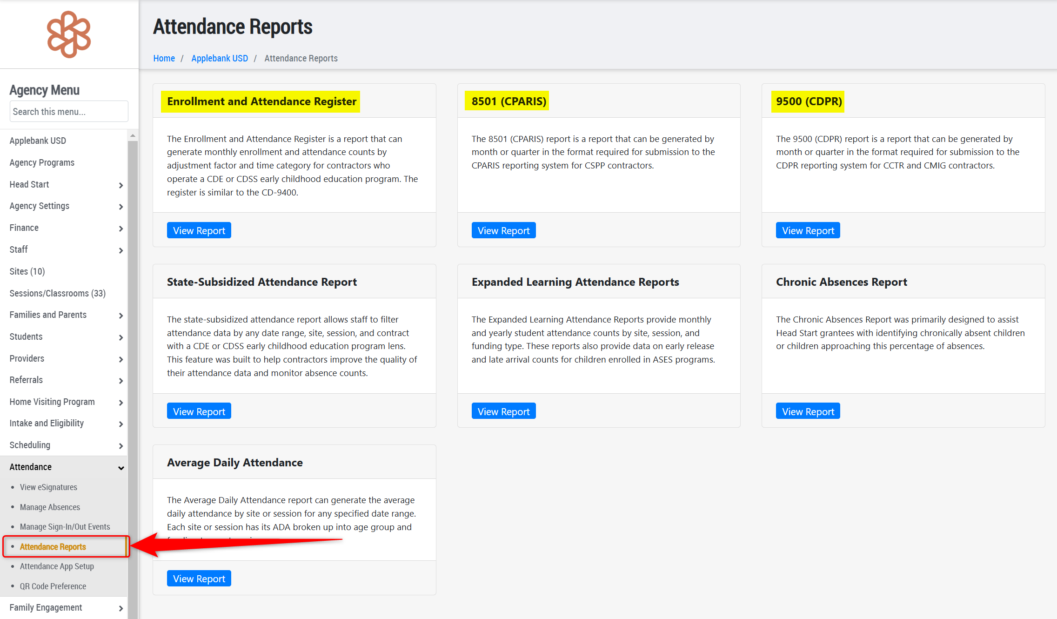The width and height of the screenshot is (1057, 619).
Task: Open QR Code Preference item
Action: (x=53, y=586)
